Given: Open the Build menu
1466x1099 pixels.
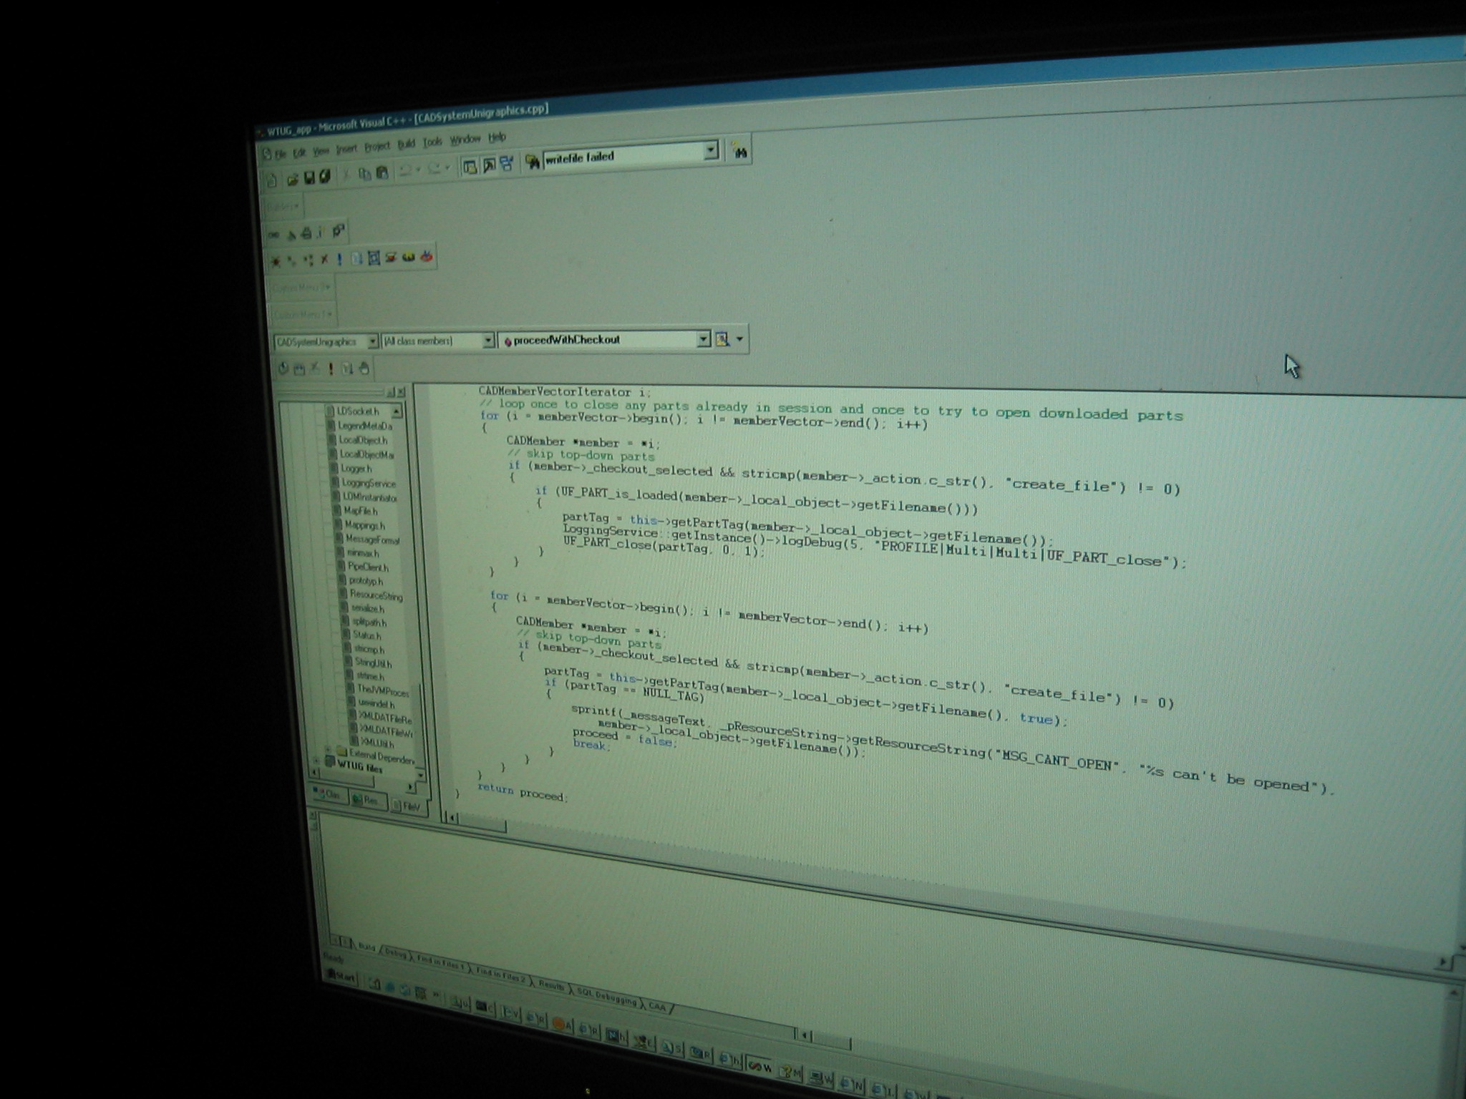Looking at the screenshot, I should [406, 144].
